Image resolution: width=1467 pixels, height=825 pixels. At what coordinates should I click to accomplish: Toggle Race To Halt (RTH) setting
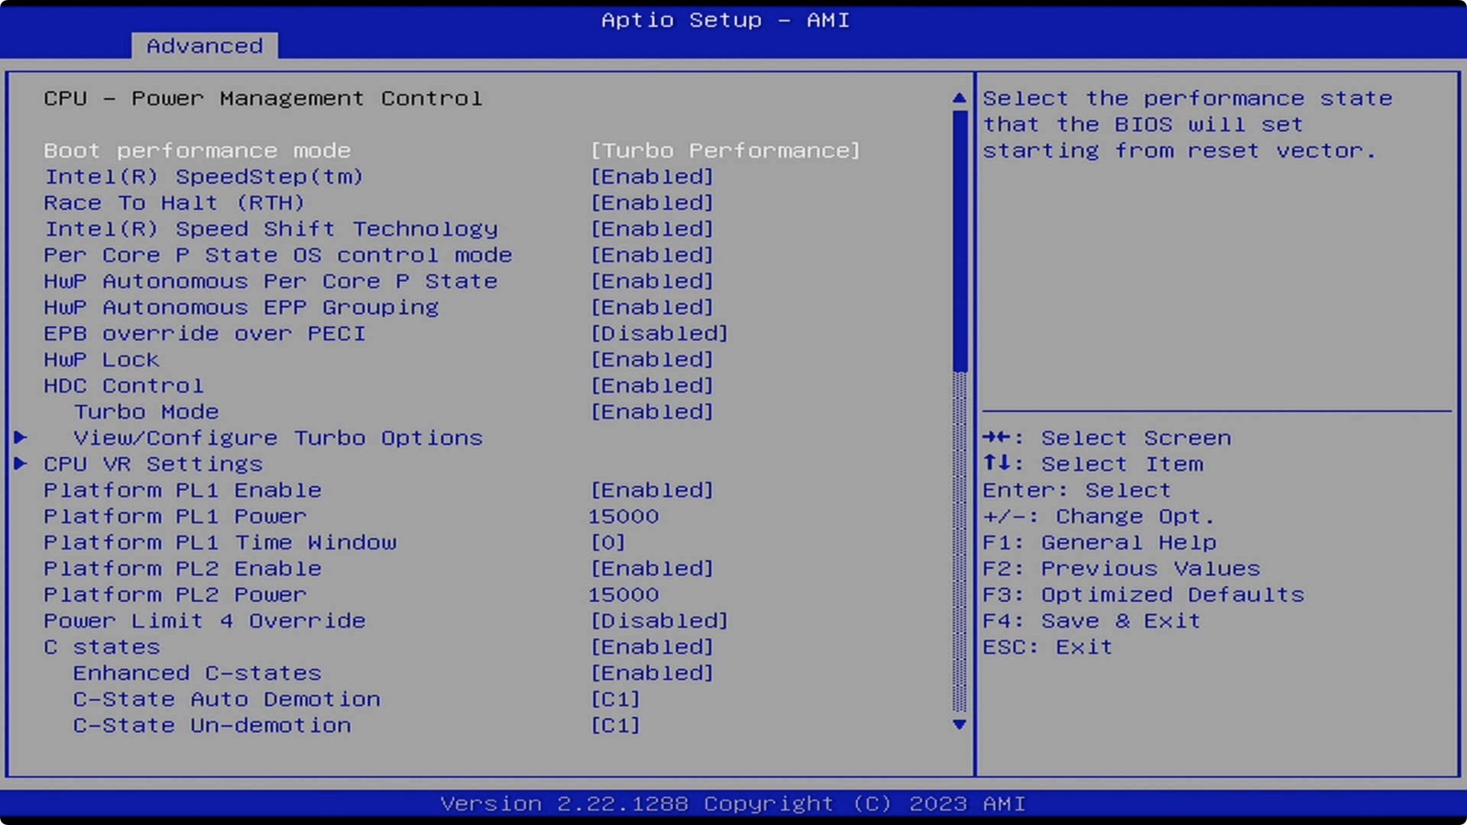652,203
